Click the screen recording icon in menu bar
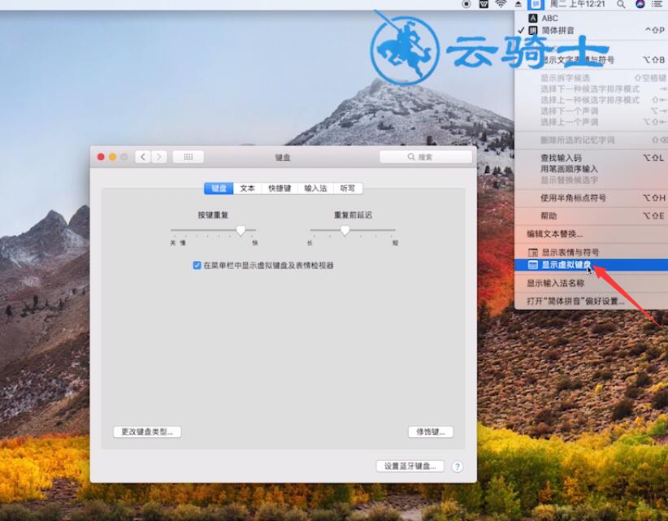Screen dimensions: 668x521 (466, 4)
